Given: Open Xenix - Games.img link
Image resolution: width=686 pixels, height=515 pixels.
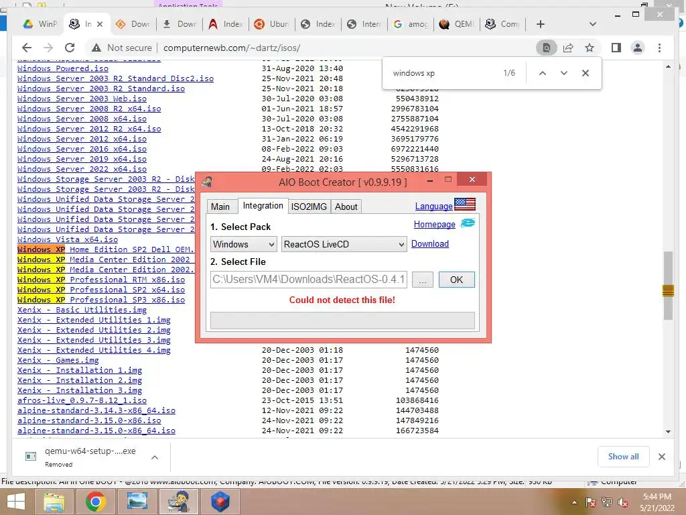Looking at the screenshot, I should 58,360.
